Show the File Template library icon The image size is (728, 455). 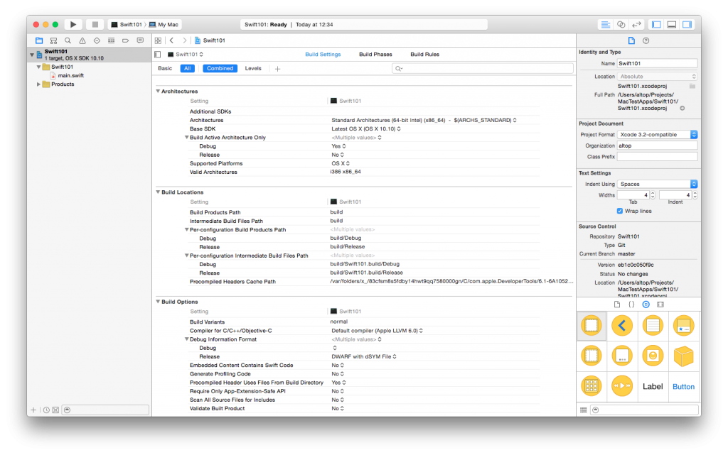(617, 305)
